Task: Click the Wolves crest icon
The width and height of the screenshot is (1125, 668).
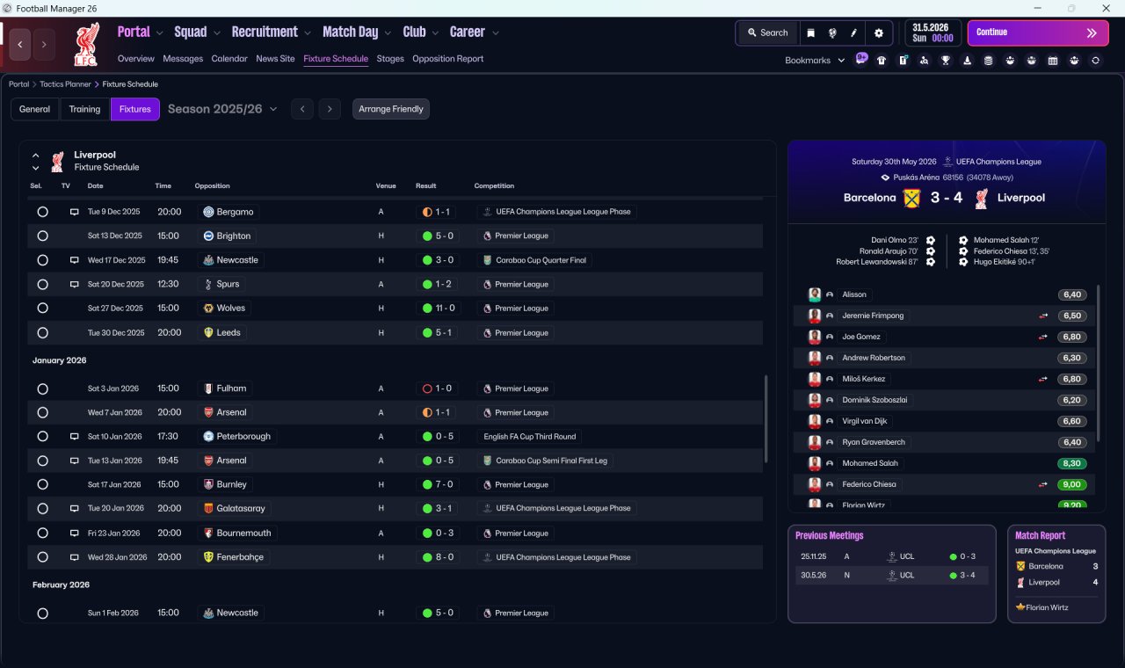Action: (x=208, y=309)
